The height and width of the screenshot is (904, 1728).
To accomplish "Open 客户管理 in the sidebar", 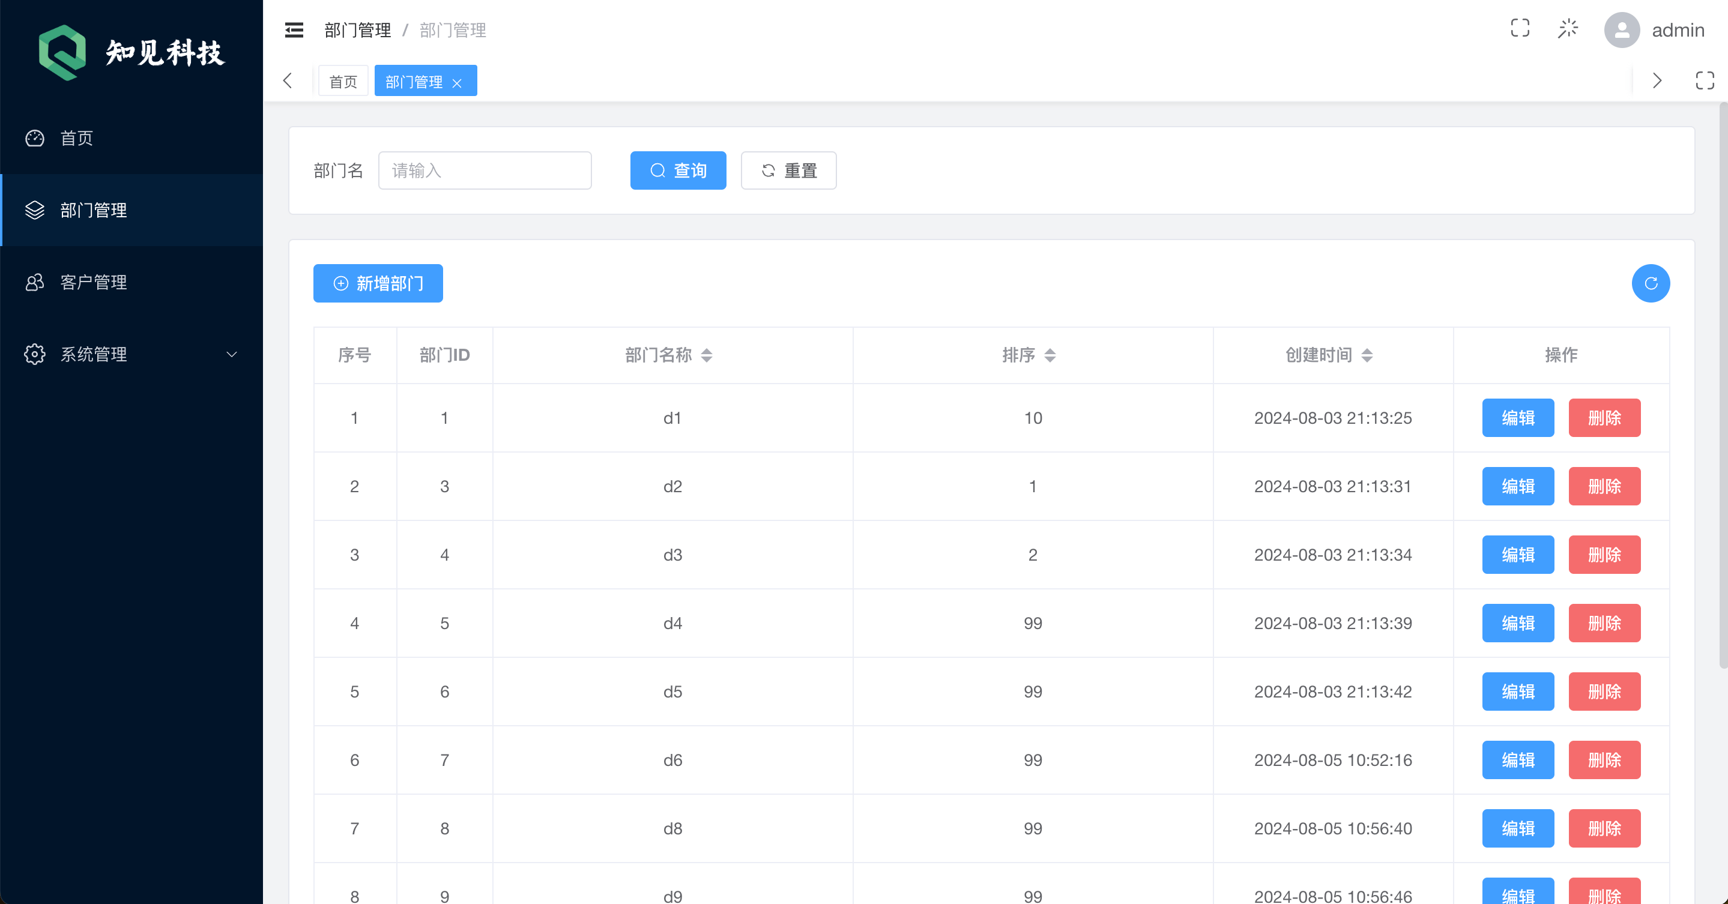I will (x=131, y=282).
